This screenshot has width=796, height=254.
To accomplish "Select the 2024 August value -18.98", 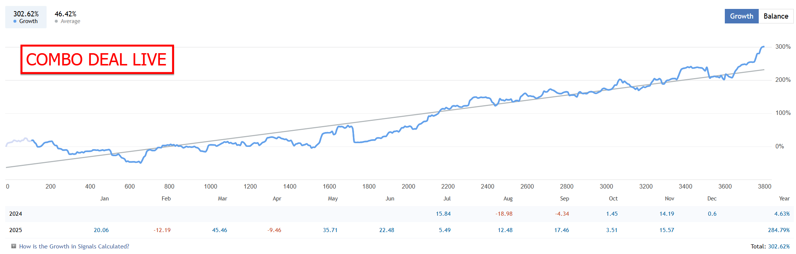I will tap(504, 214).
